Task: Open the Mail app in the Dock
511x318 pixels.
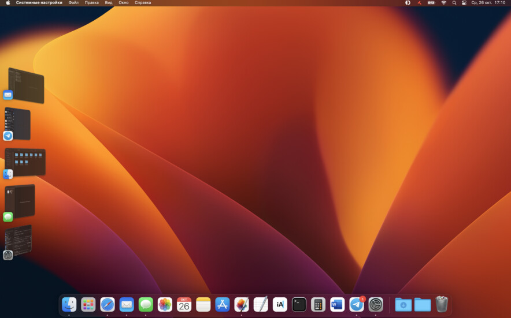Action: (127, 305)
